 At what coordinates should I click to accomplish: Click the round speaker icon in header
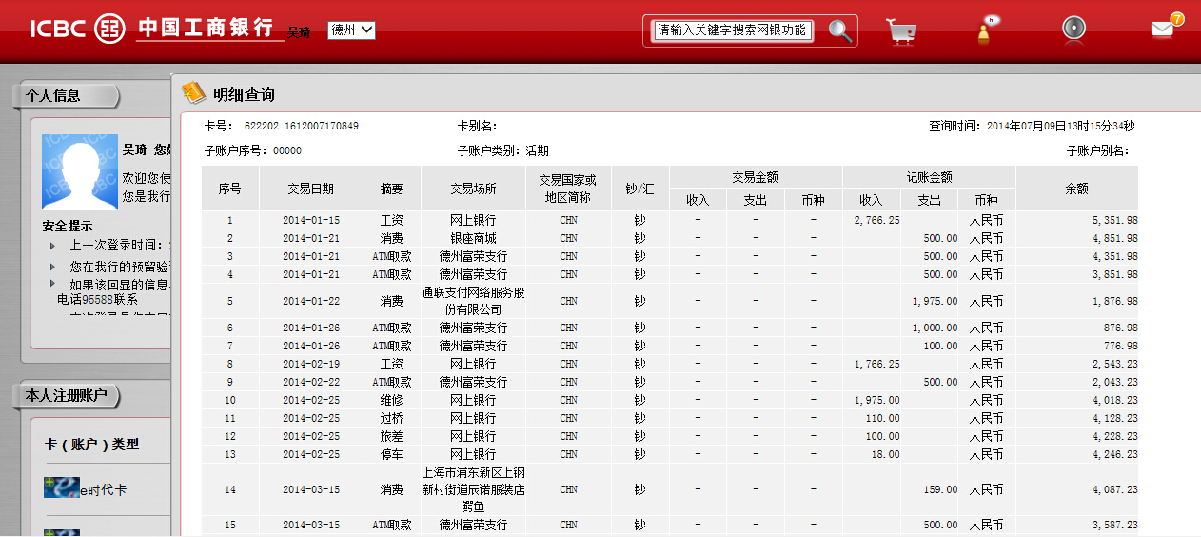(x=1074, y=29)
